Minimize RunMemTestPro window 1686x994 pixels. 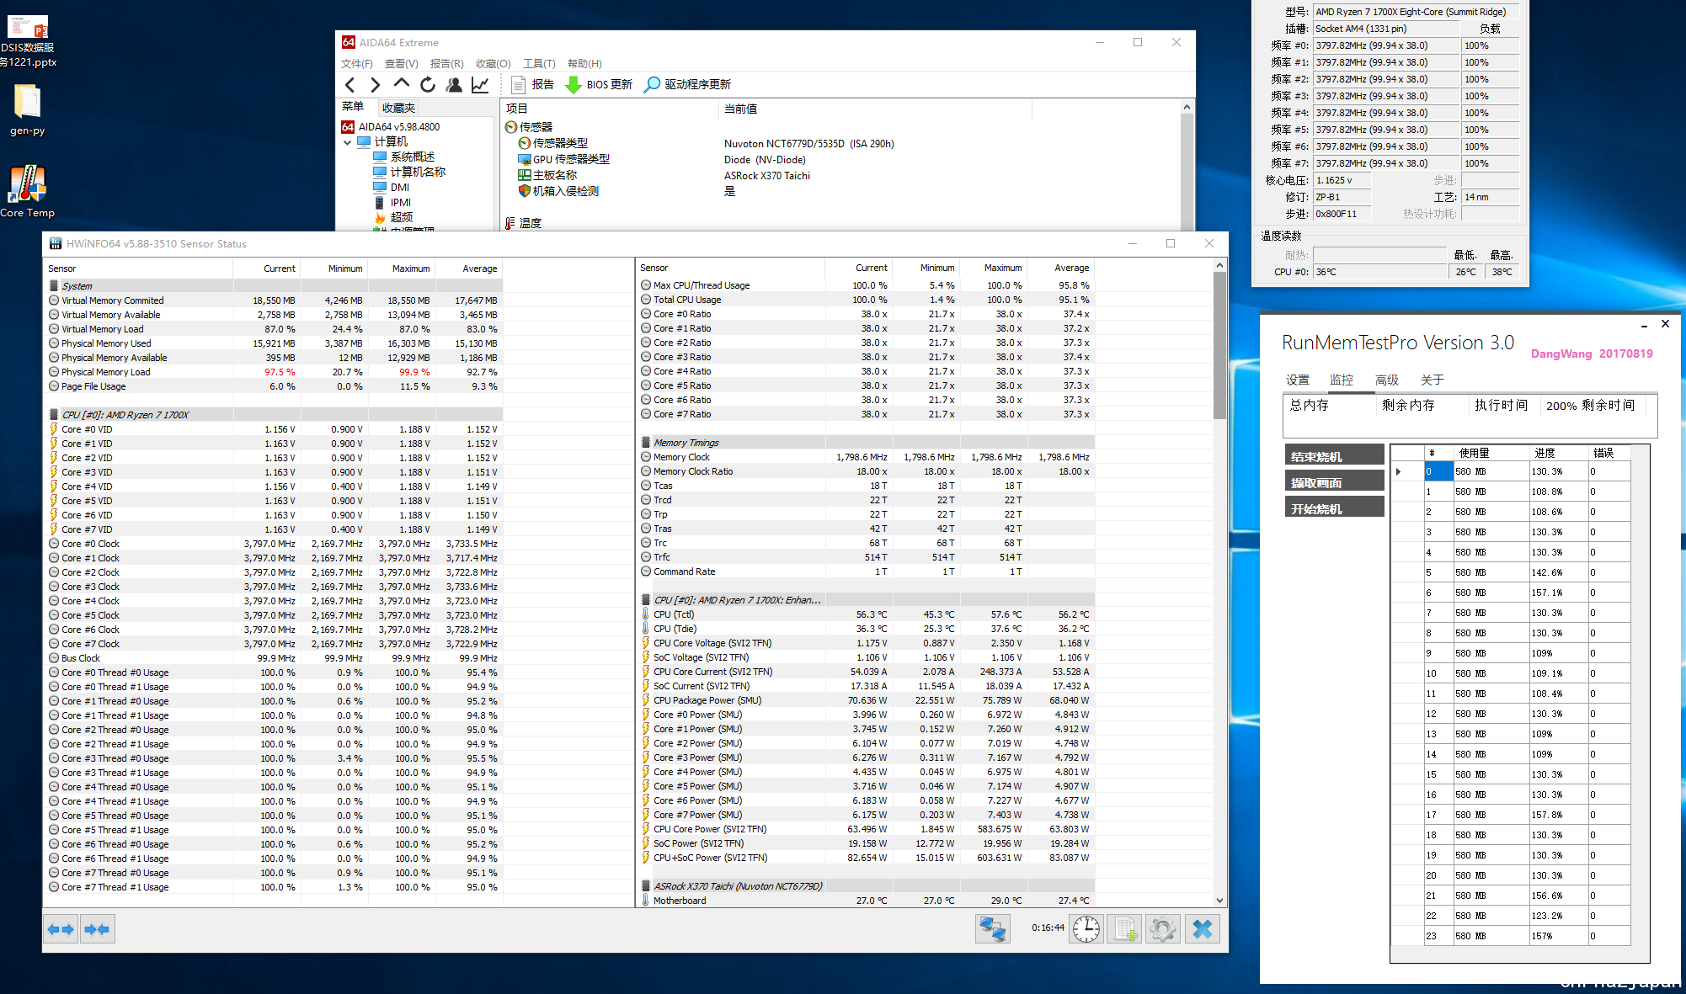pyautogui.click(x=1644, y=325)
